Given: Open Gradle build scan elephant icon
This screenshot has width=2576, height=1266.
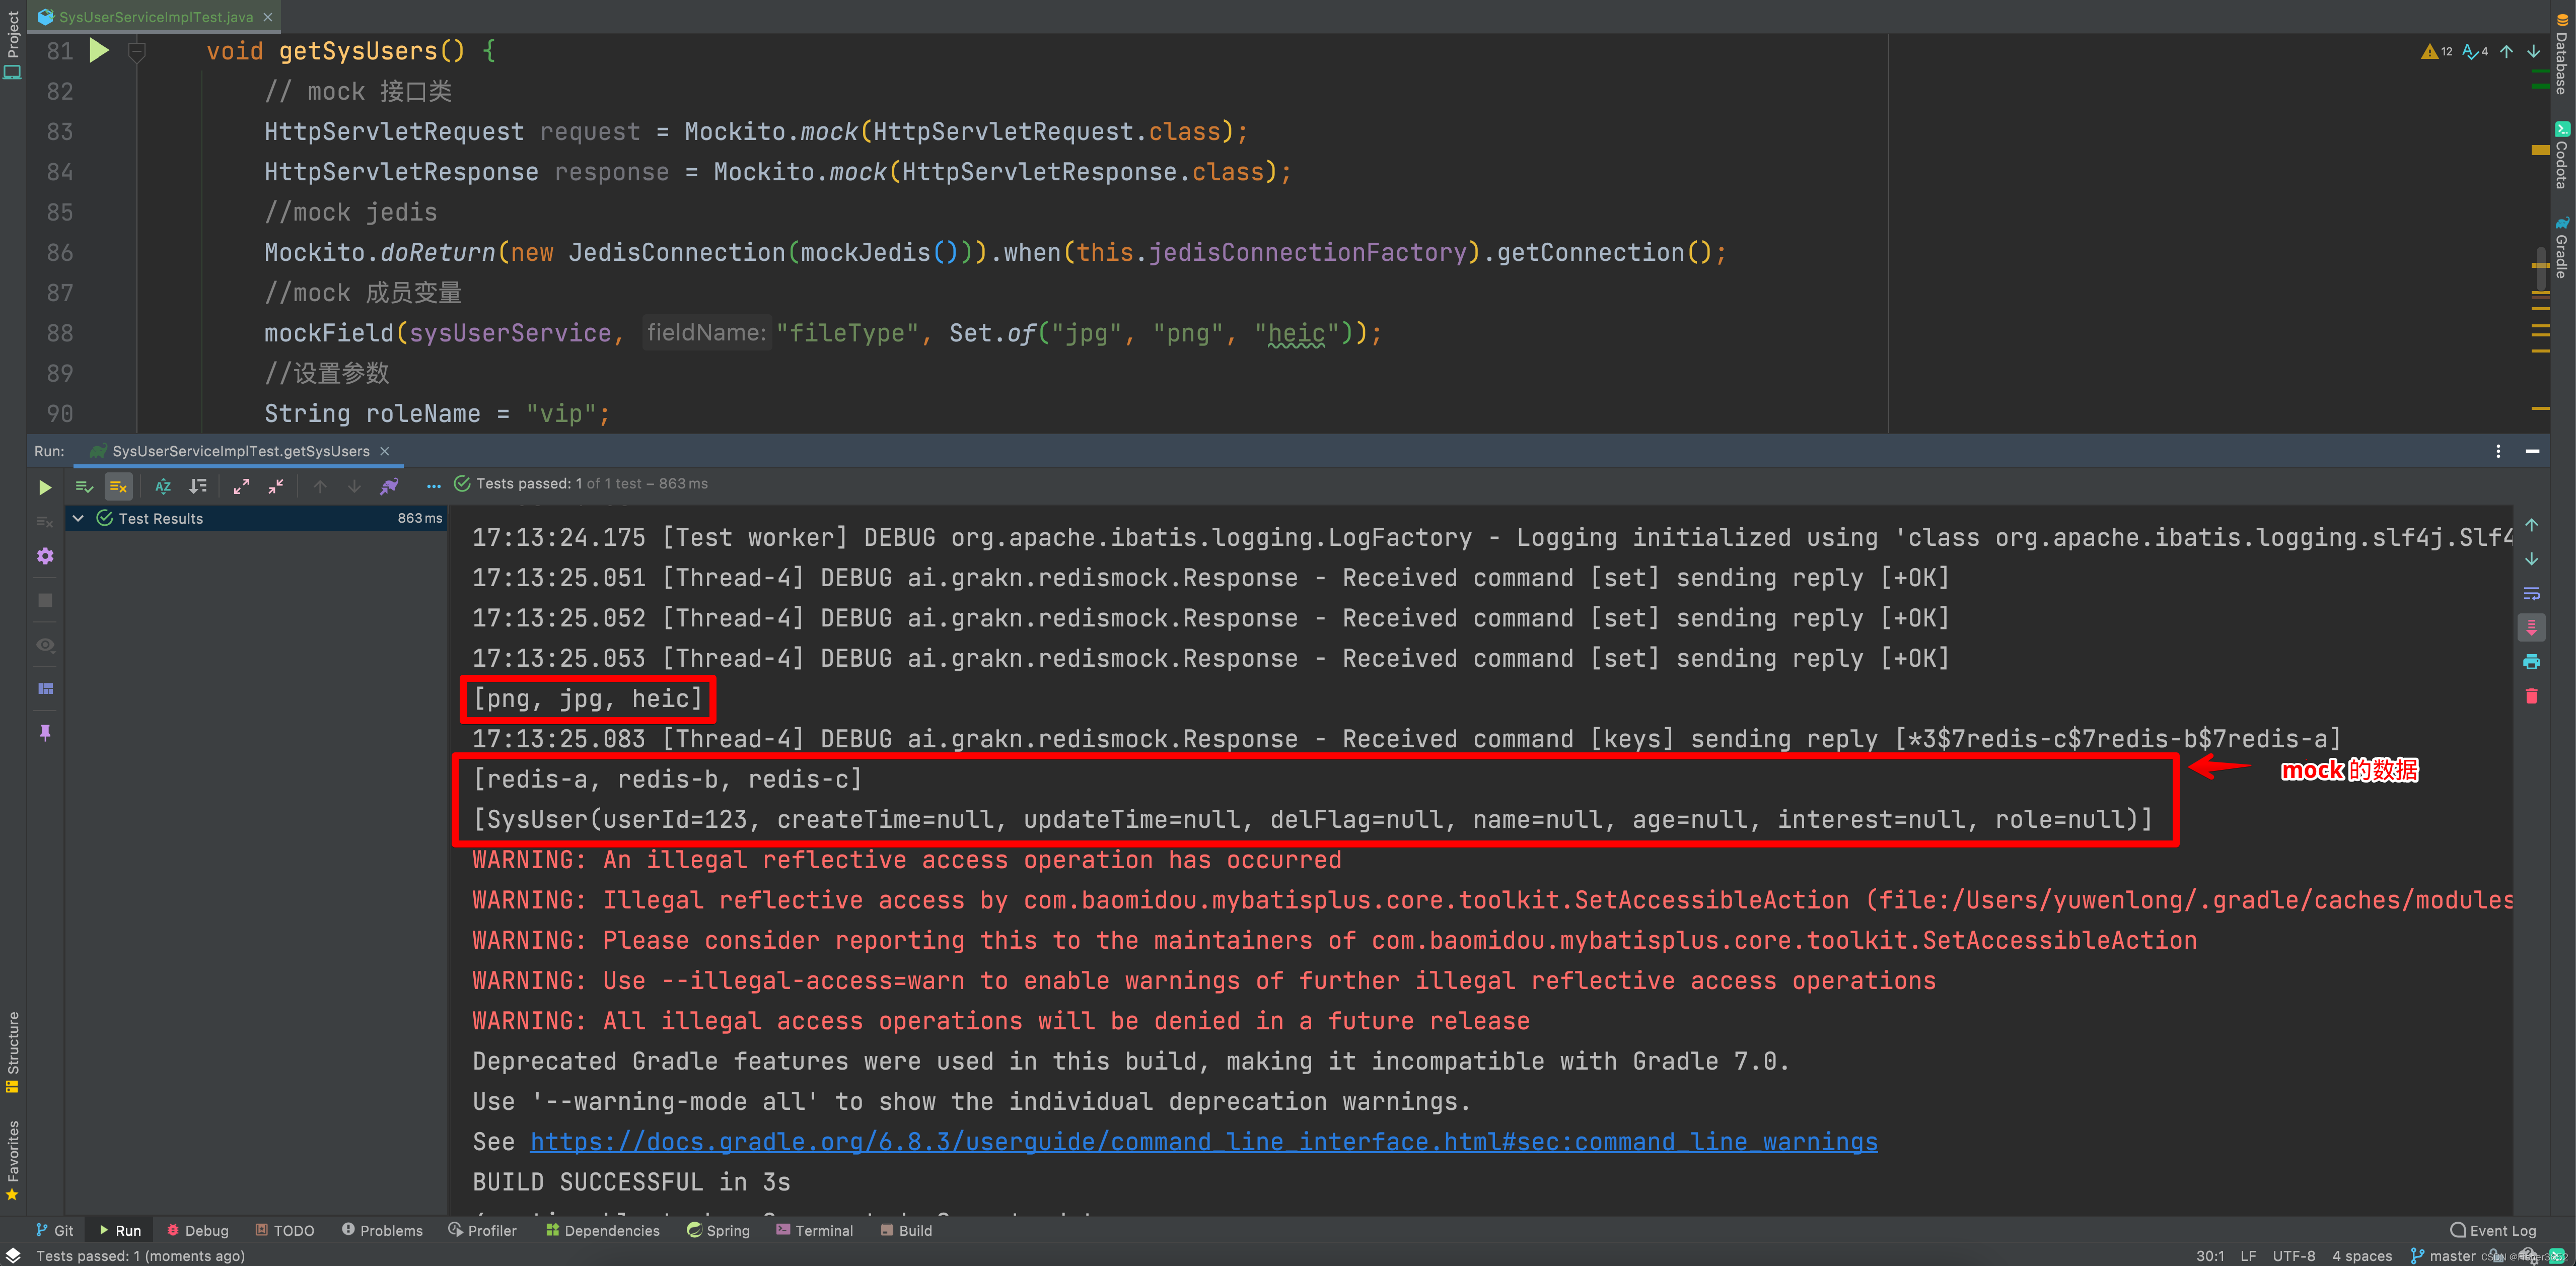Looking at the screenshot, I should coord(389,486).
